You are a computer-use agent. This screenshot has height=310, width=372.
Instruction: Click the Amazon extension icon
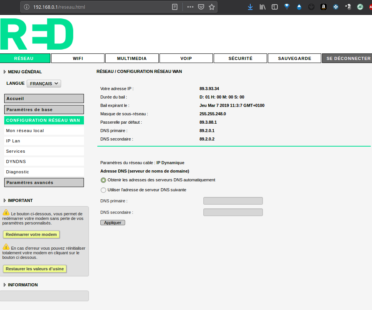[324, 7]
